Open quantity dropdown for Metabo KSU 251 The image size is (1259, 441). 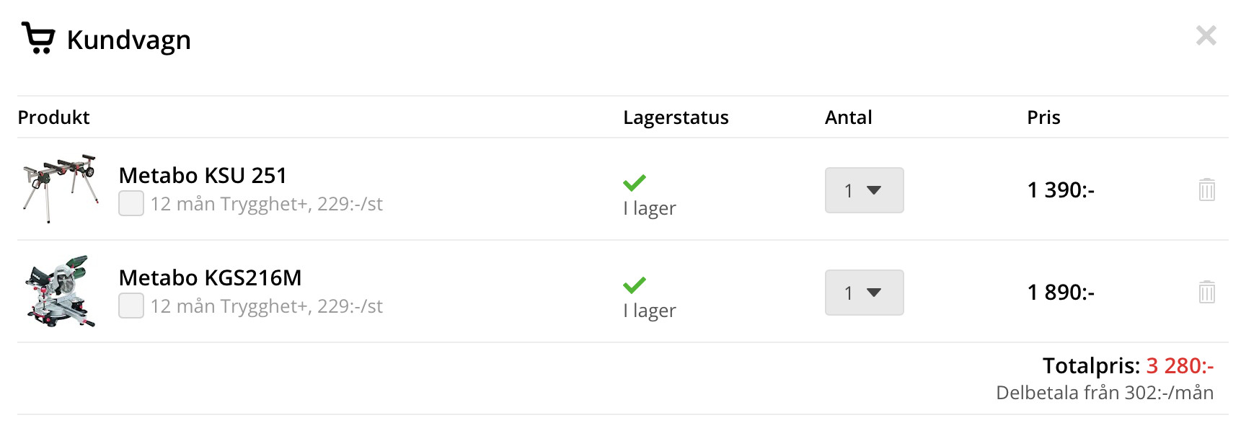click(x=864, y=190)
